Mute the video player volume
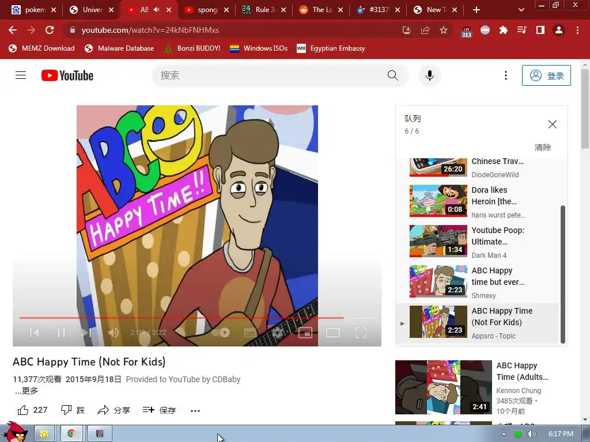590x442 pixels. pos(113,332)
